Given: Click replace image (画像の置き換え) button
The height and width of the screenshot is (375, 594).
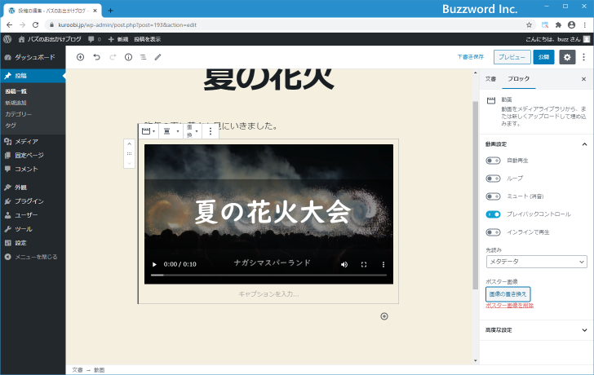Looking at the screenshot, I should point(508,294).
